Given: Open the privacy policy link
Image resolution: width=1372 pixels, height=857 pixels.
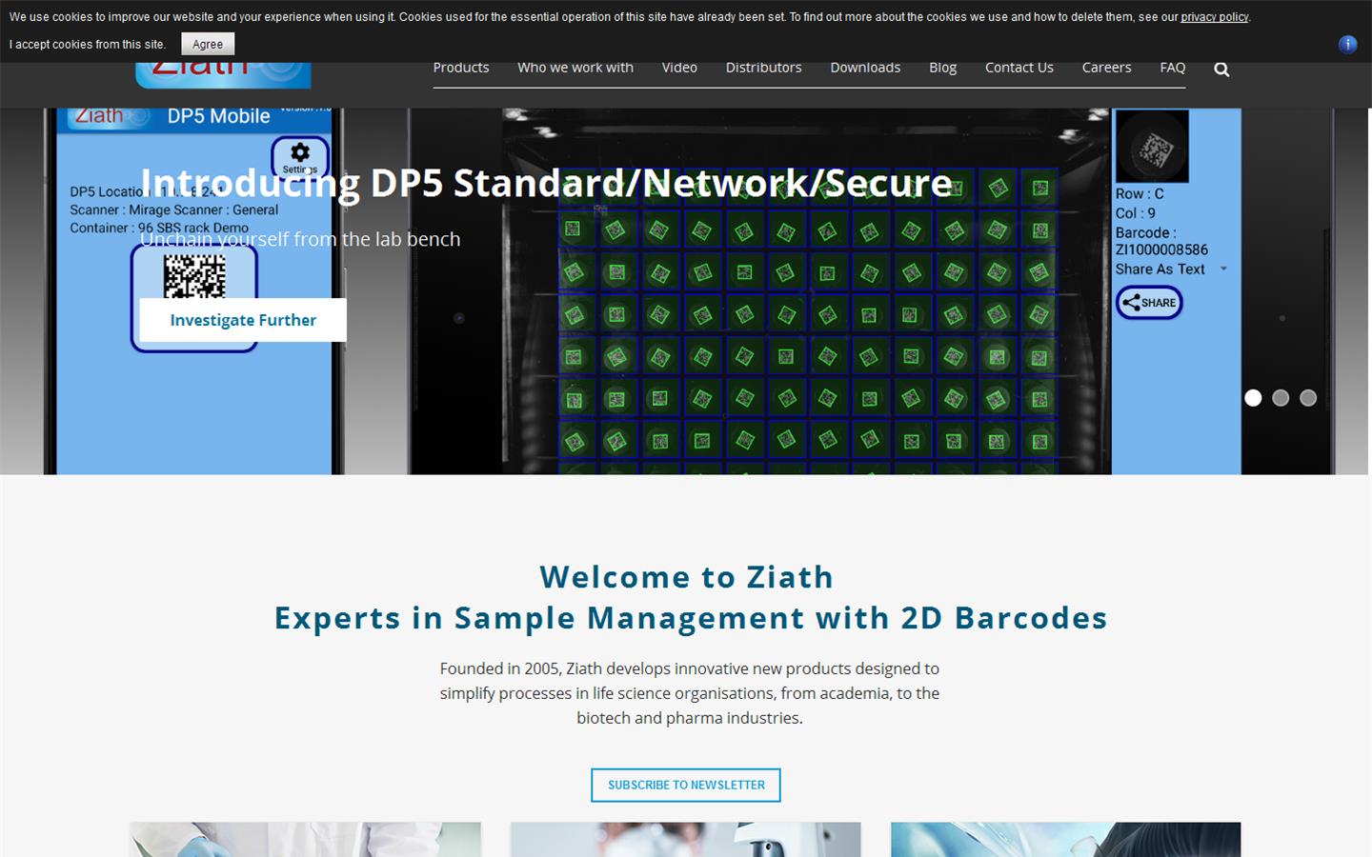Looking at the screenshot, I should [1214, 16].
